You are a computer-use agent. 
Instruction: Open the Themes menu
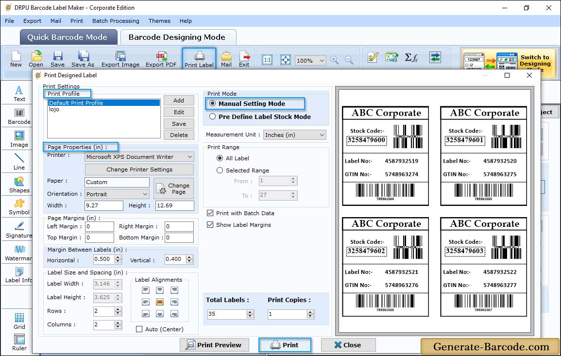159,21
